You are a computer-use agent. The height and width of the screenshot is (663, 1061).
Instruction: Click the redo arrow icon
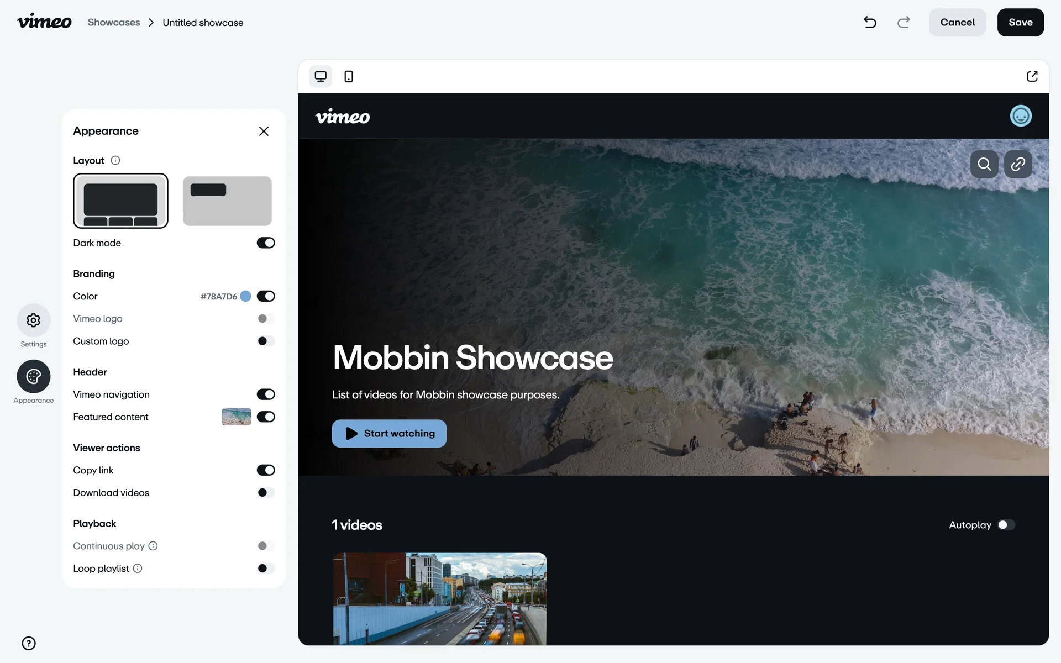pyautogui.click(x=904, y=22)
